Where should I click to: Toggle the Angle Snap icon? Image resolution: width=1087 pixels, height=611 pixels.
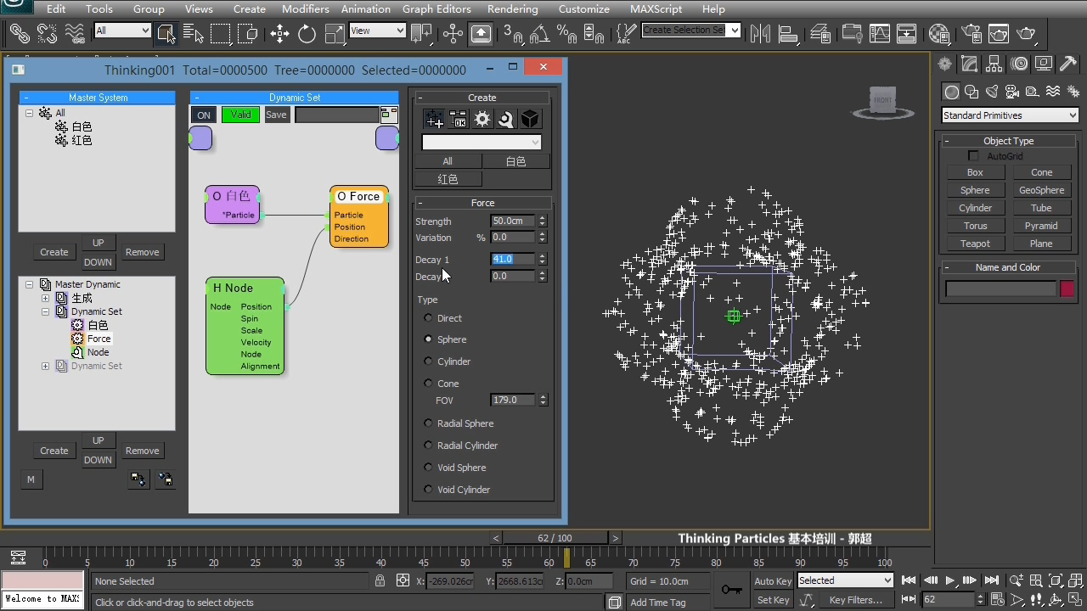click(x=539, y=33)
